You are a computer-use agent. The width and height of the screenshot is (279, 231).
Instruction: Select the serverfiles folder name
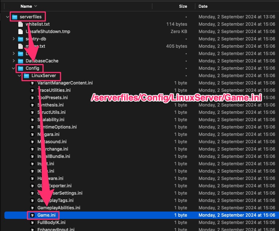click(x=30, y=17)
